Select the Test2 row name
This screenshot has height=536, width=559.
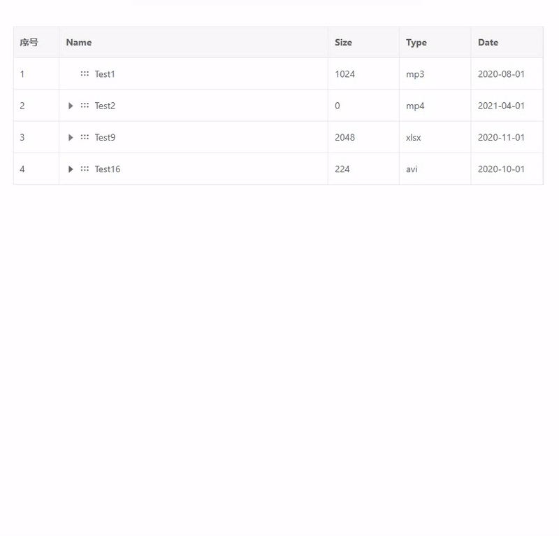point(105,106)
